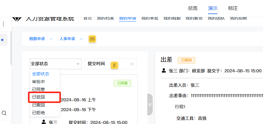Image resolution: width=263 pixels, height=124 pixels.
Task: Select 已驳回 from the status list
Action: [39, 97]
